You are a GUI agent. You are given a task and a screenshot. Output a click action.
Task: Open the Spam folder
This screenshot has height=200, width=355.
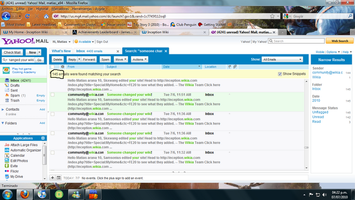click(15, 96)
